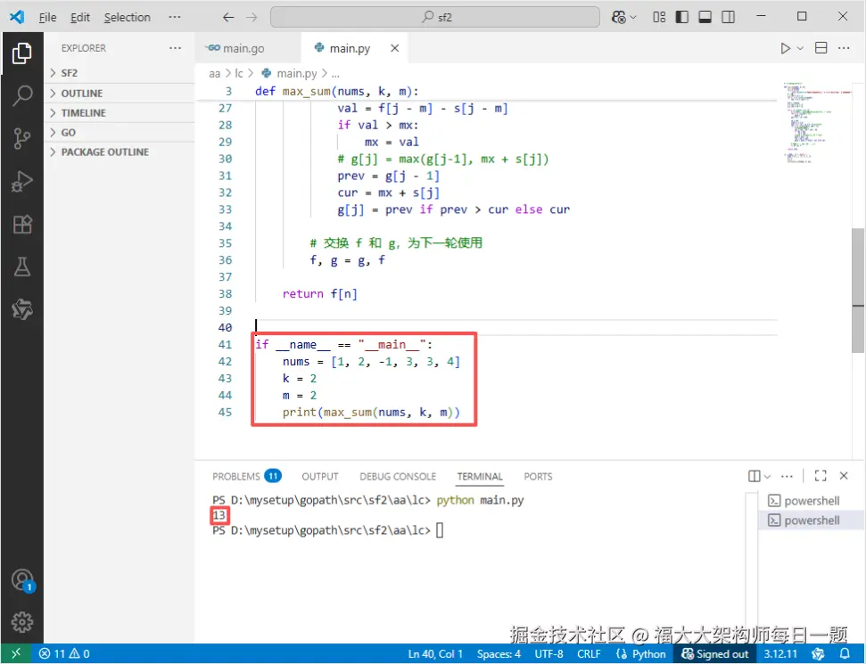The width and height of the screenshot is (866, 664).
Task: Open the Extensions view
Action: pyautogui.click(x=22, y=224)
